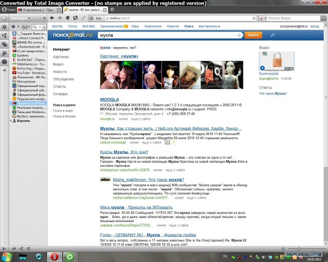Select the Словари search category
Image resolution: width=328 pixels, height=262 pixels.
pos(60,94)
